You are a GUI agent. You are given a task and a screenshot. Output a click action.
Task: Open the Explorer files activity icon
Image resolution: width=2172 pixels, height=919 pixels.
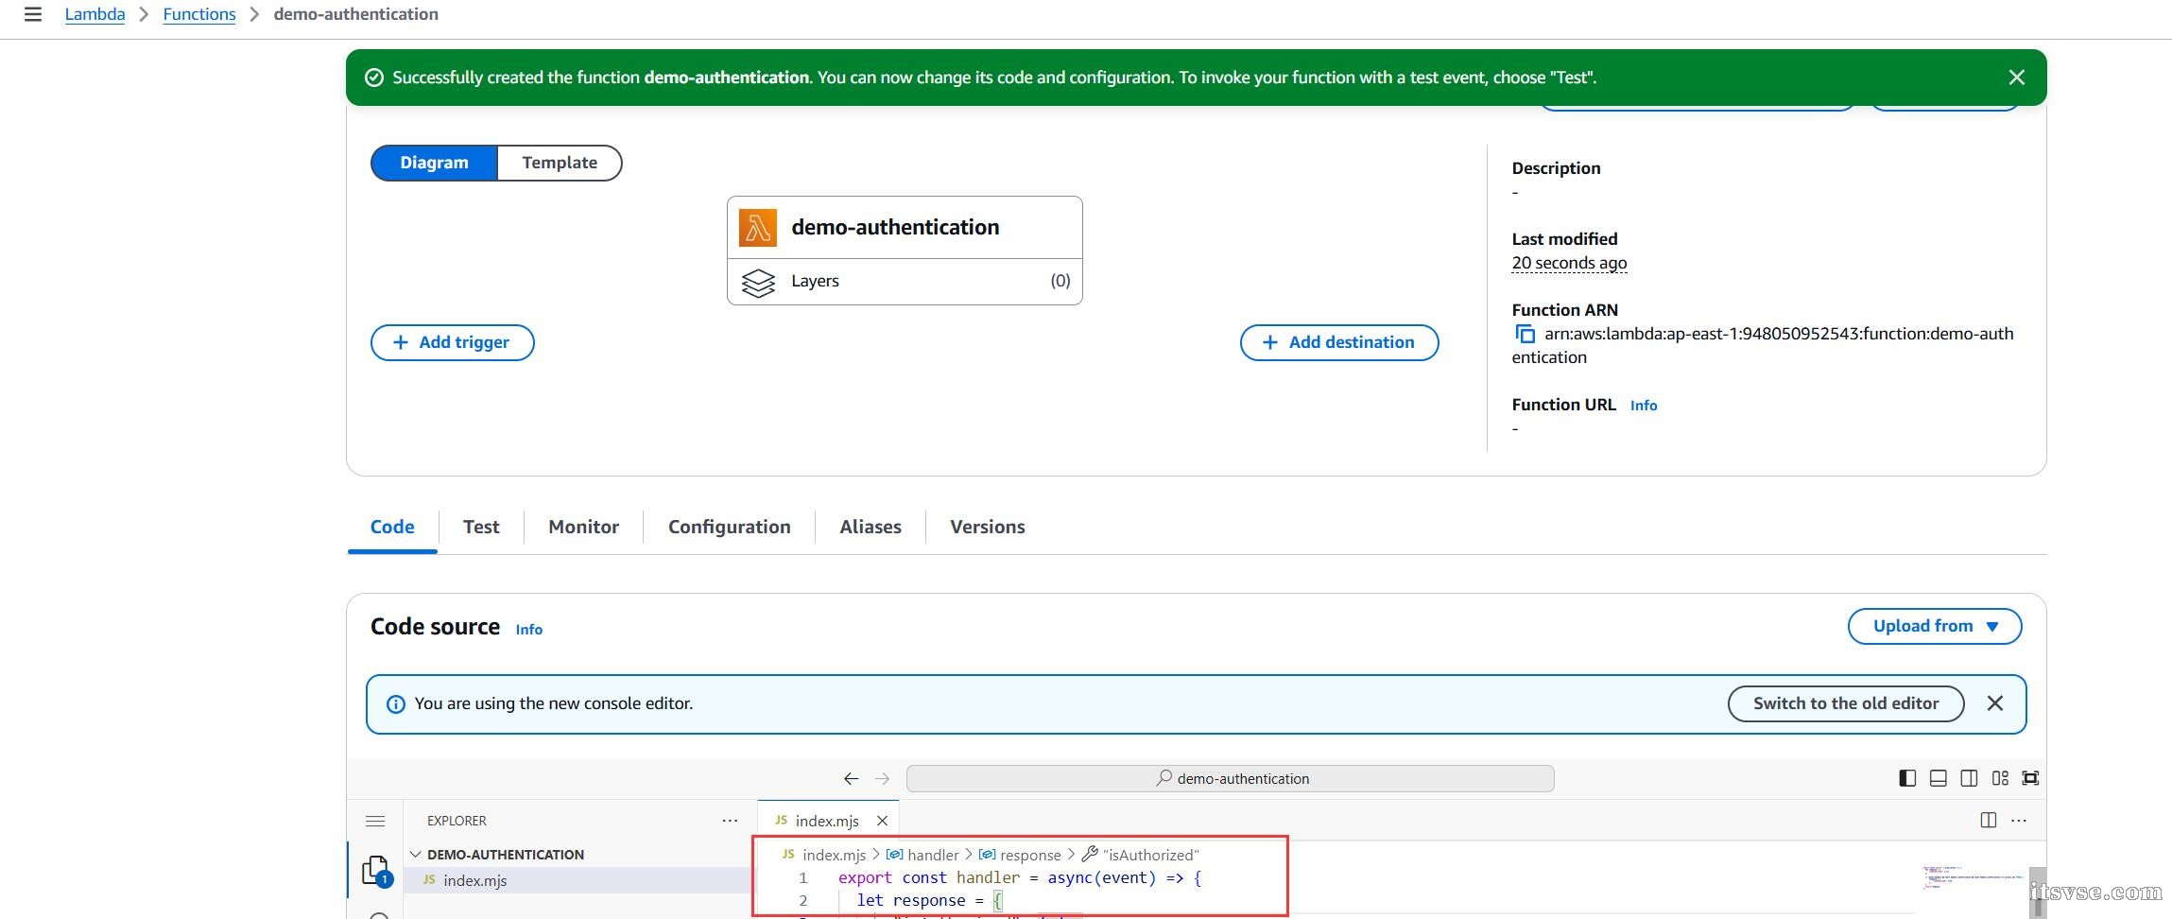click(x=376, y=870)
